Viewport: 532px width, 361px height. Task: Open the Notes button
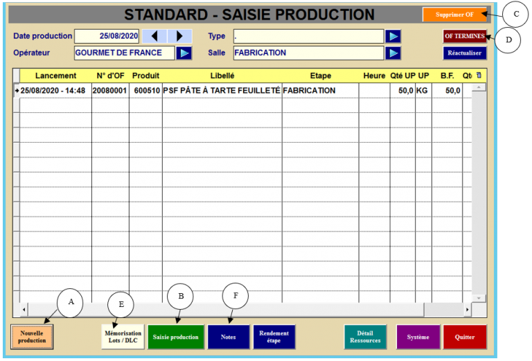228,337
